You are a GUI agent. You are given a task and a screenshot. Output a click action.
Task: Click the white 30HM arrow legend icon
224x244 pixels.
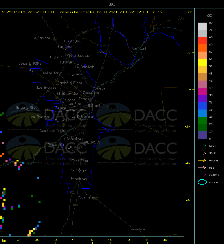pyautogui.click(x=202, y=153)
